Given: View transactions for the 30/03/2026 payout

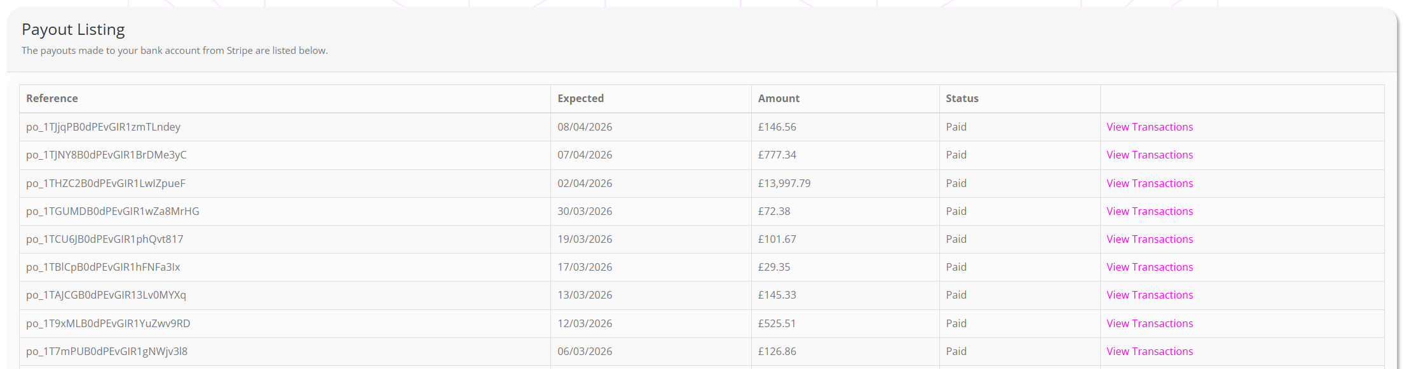Looking at the screenshot, I should click(x=1149, y=211).
